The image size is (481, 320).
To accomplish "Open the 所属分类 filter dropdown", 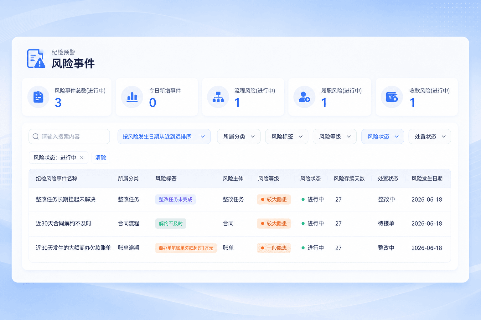I will tap(239, 137).
